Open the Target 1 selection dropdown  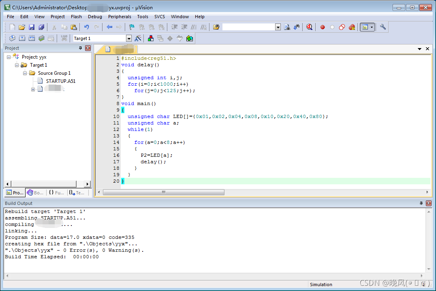(x=129, y=38)
